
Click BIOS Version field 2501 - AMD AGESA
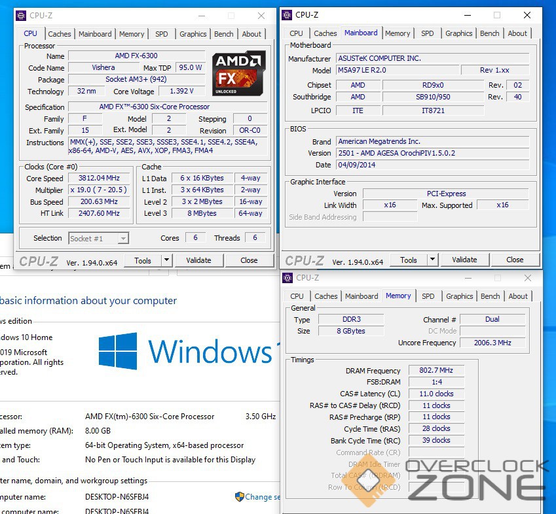[x=433, y=153]
